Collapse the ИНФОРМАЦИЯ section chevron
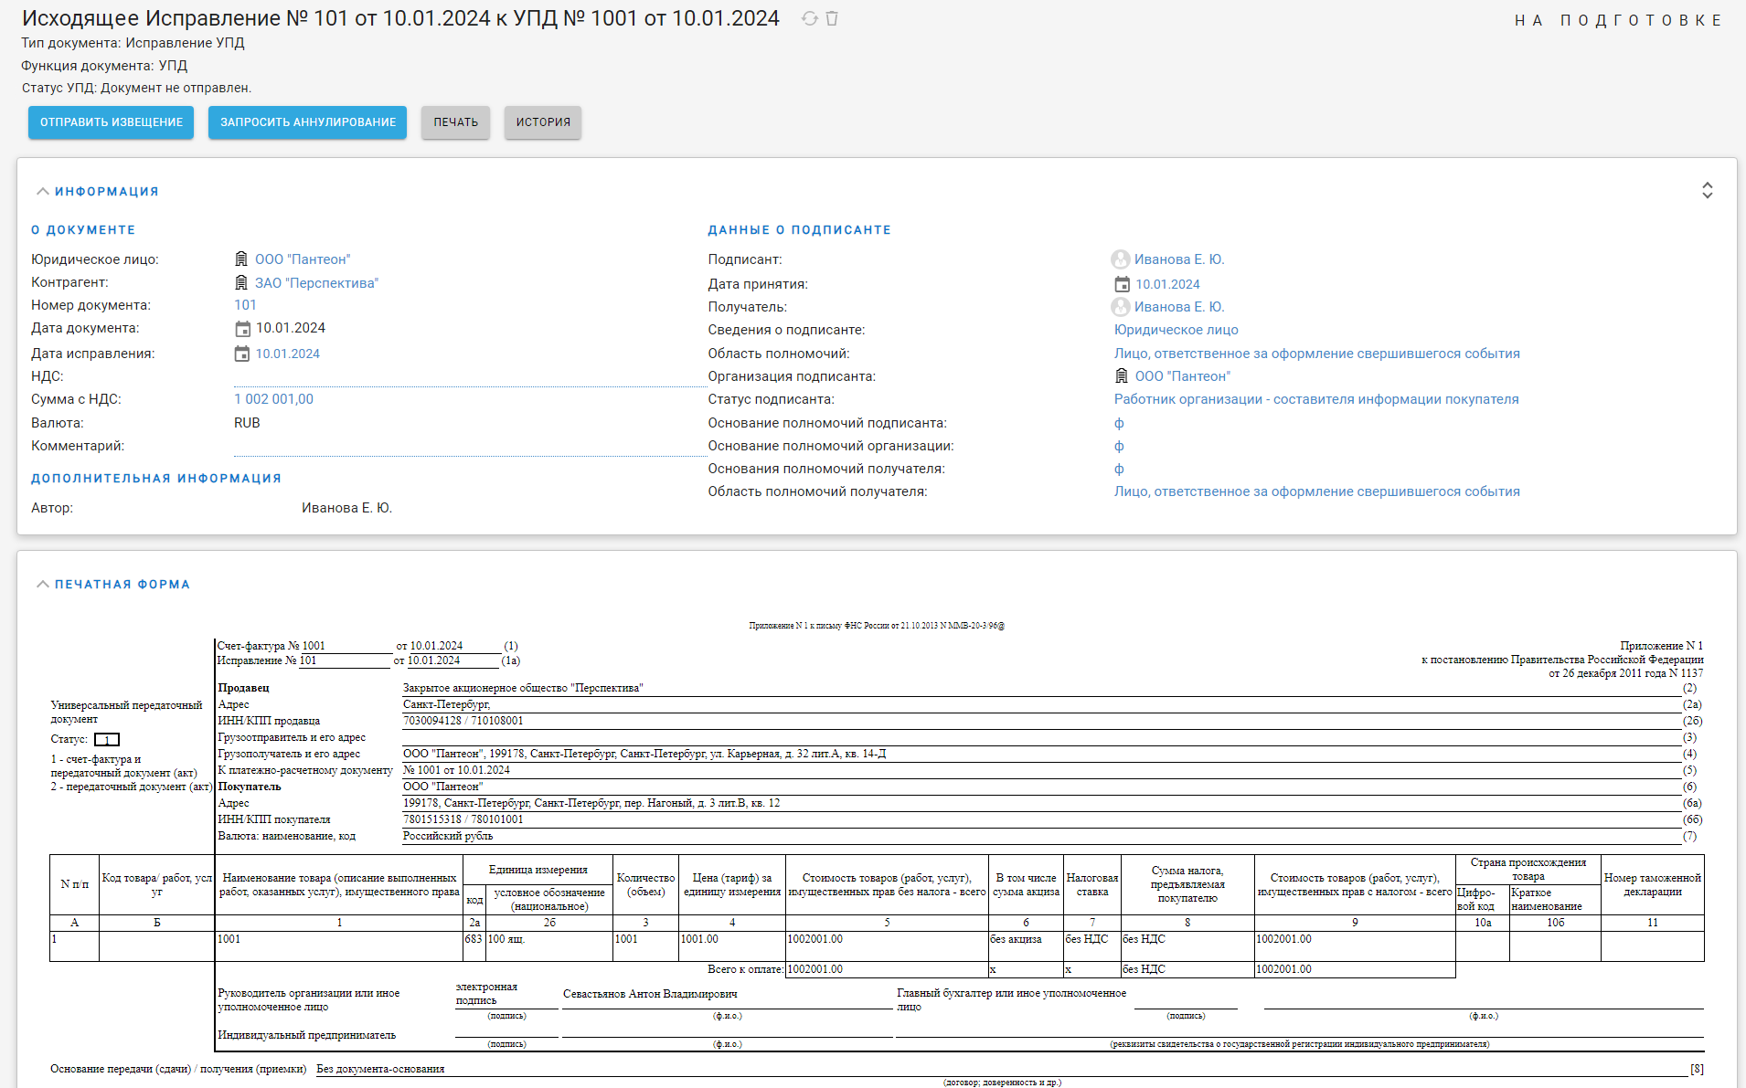This screenshot has width=1746, height=1088. 42,191
